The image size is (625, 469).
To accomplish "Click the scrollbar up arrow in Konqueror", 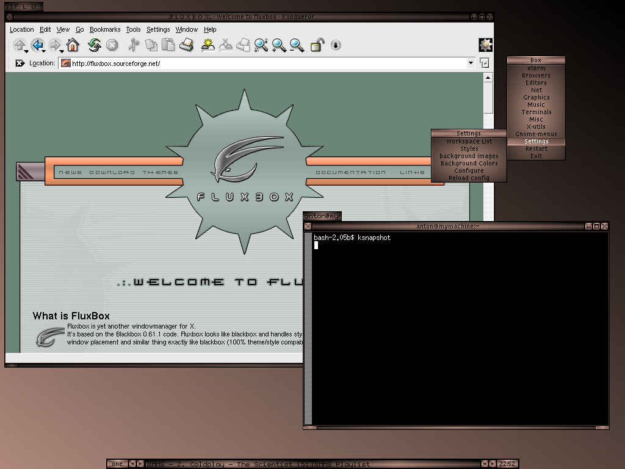I will coord(488,78).
